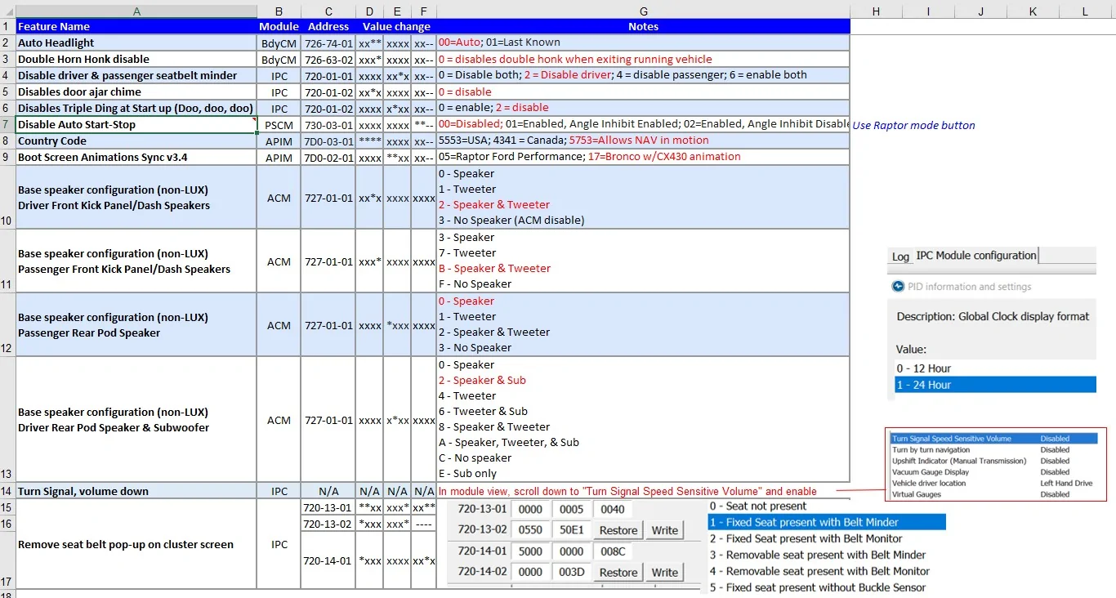Select 3 - Removable seat present with Belt Minder
Image resolution: width=1116 pixels, height=598 pixels.
pyautogui.click(x=827, y=555)
